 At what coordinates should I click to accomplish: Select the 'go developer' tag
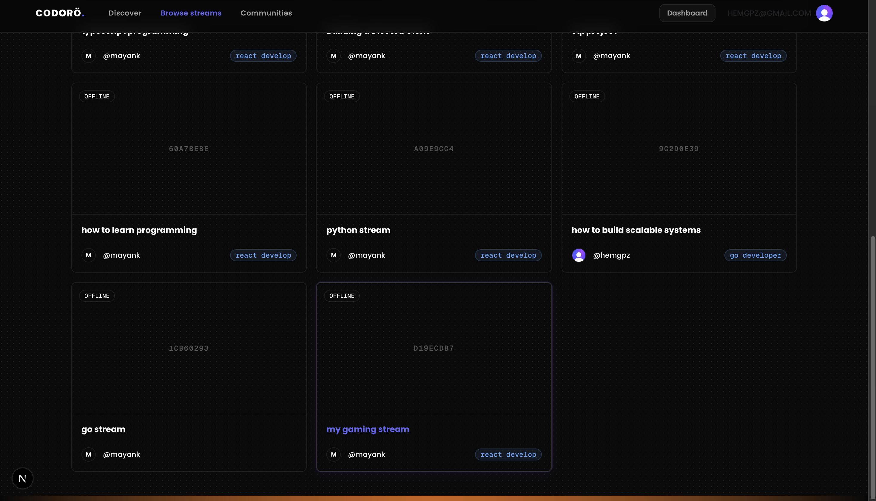(755, 255)
